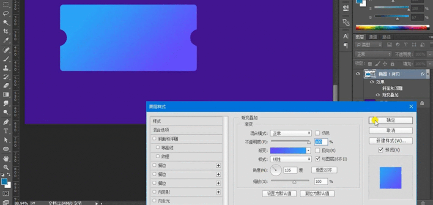This screenshot has width=433, height=205.
Task: Hide the 椭圆 1 拷贝 layer
Action: pos(358,74)
